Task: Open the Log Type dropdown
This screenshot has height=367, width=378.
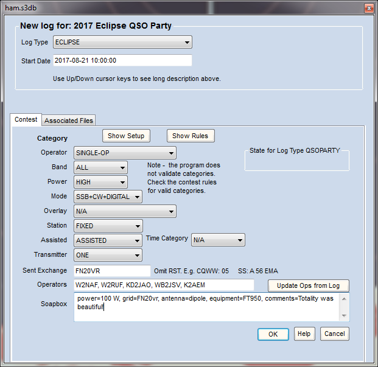Action: click(x=122, y=42)
